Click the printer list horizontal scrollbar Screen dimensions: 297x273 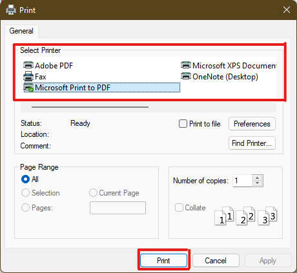[x=90, y=107]
